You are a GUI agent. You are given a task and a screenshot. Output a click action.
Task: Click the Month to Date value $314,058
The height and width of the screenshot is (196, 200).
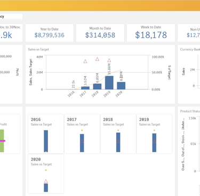point(100,35)
